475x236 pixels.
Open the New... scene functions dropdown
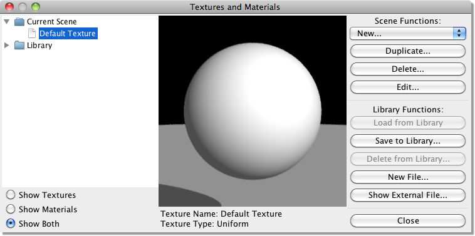pyautogui.click(x=408, y=33)
